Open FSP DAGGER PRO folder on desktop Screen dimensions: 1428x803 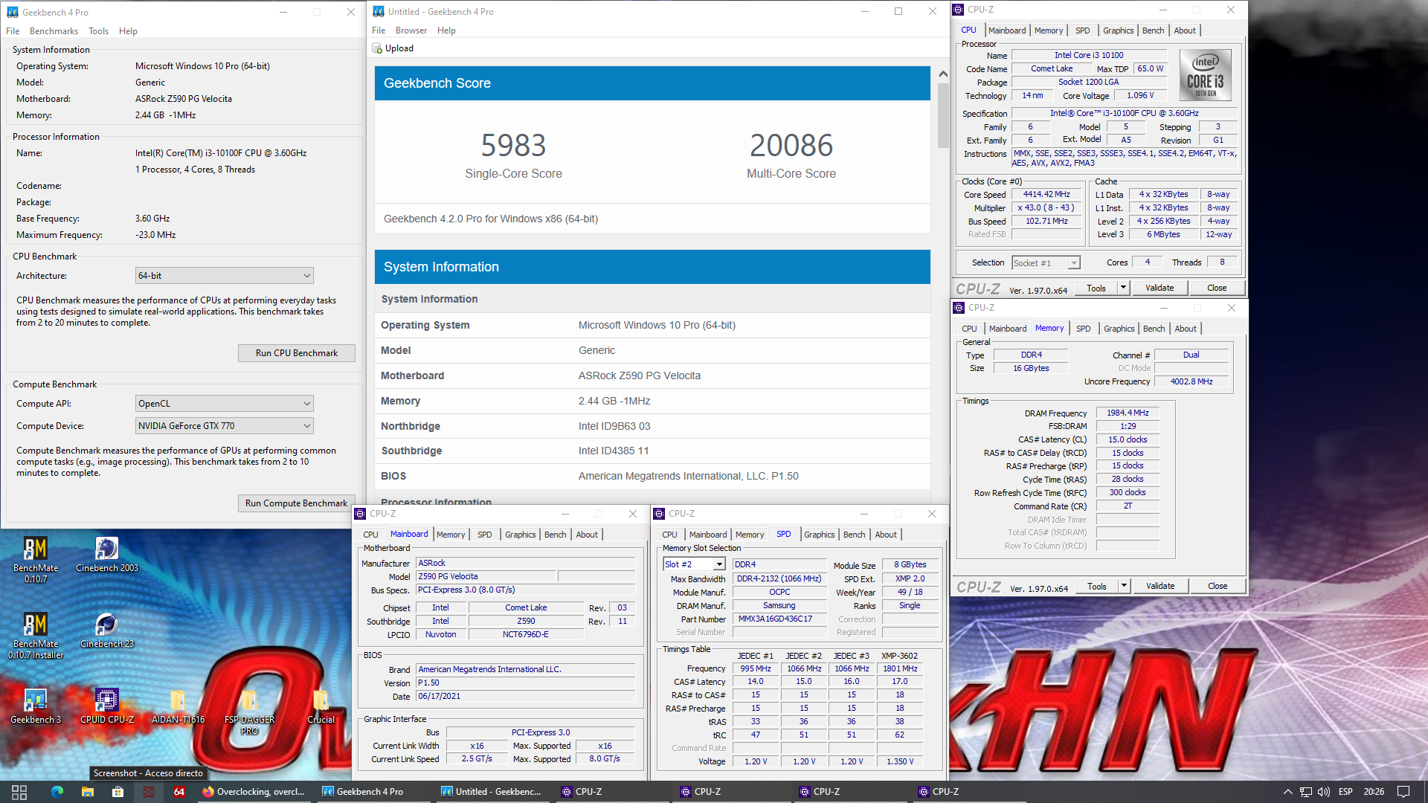(x=249, y=712)
